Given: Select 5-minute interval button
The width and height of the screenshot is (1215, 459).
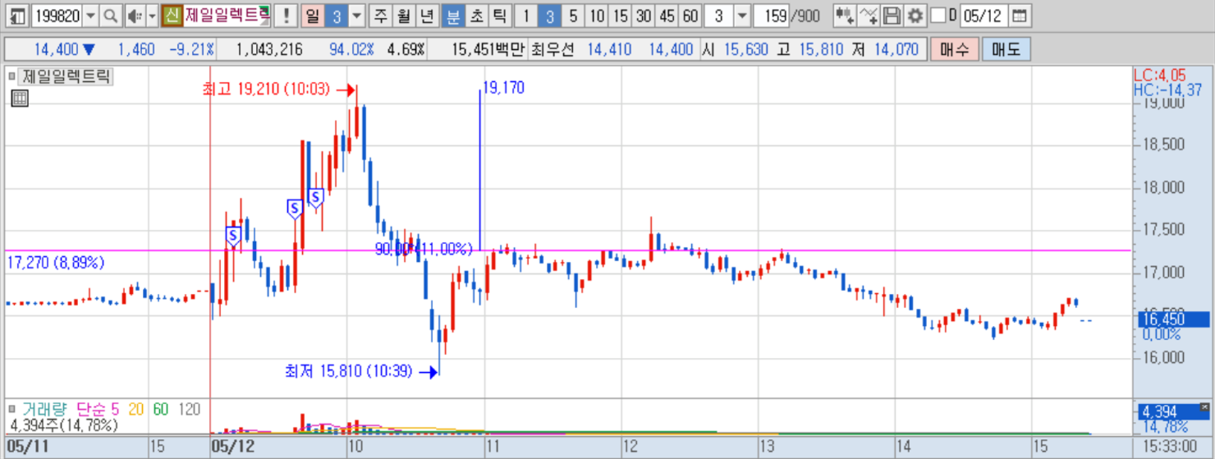Looking at the screenshot, I should click(x=573, y=16).
